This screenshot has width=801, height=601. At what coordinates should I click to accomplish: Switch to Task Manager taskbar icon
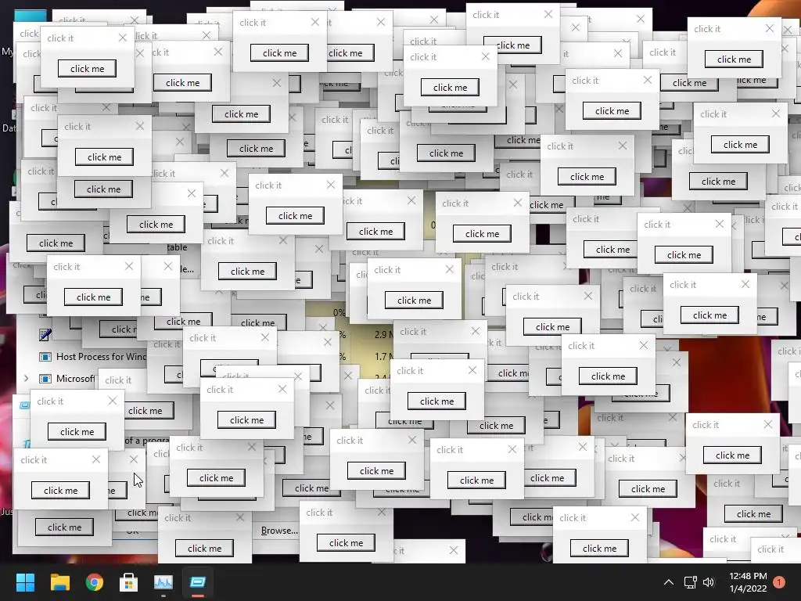point(163,582)
